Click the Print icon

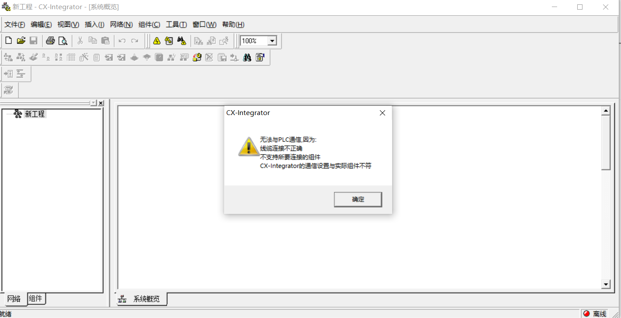point(50,41)
